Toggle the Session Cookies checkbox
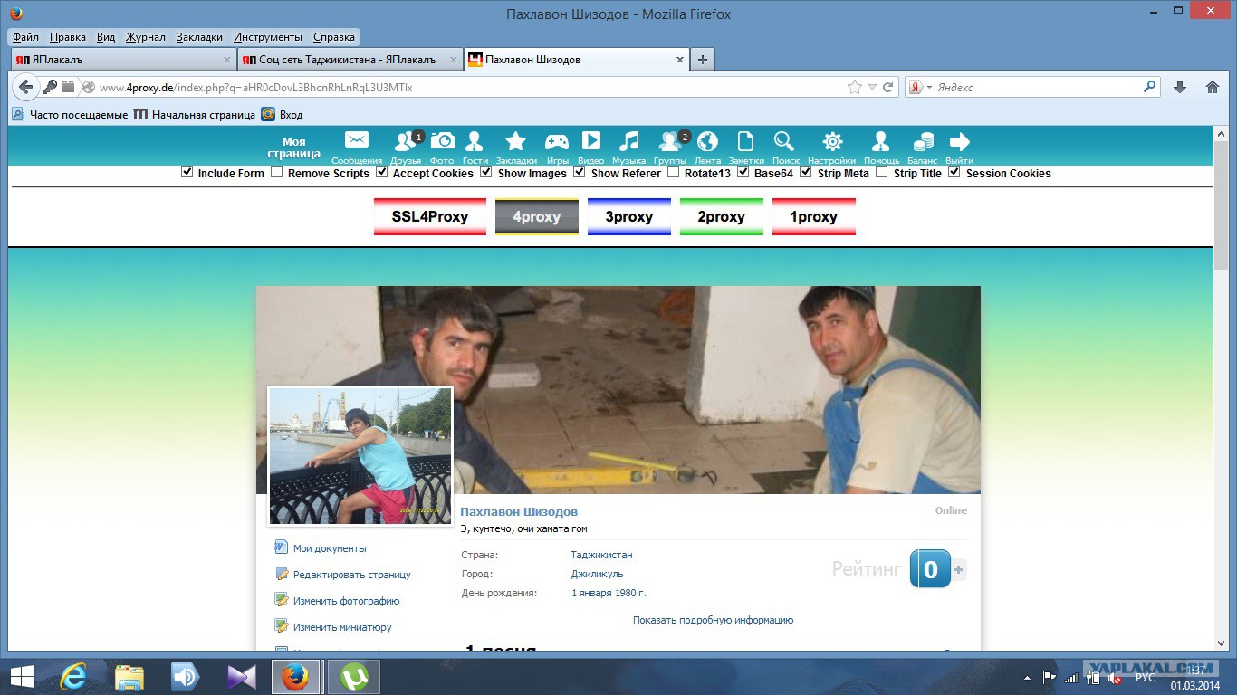The width and height of the screenshot is (1237, 695). (x=954, y=172)
